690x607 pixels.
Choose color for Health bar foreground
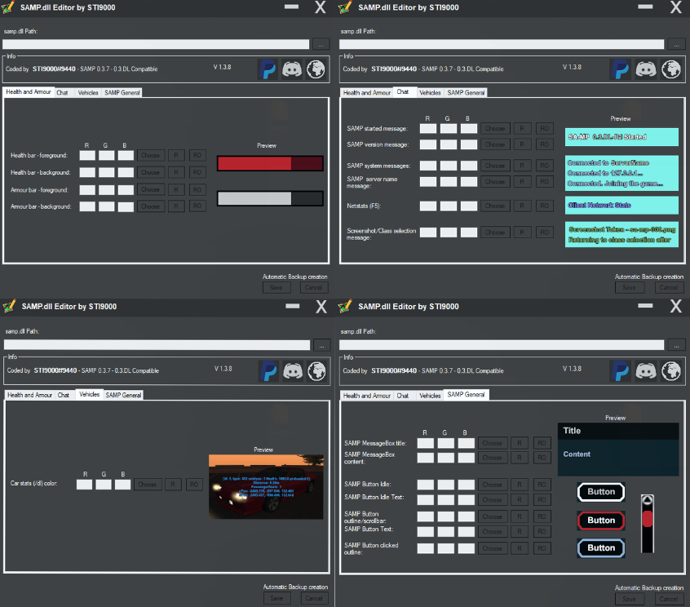coord(151,155)
